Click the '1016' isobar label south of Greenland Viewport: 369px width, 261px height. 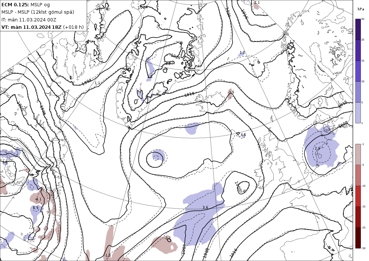coord(189,94)
